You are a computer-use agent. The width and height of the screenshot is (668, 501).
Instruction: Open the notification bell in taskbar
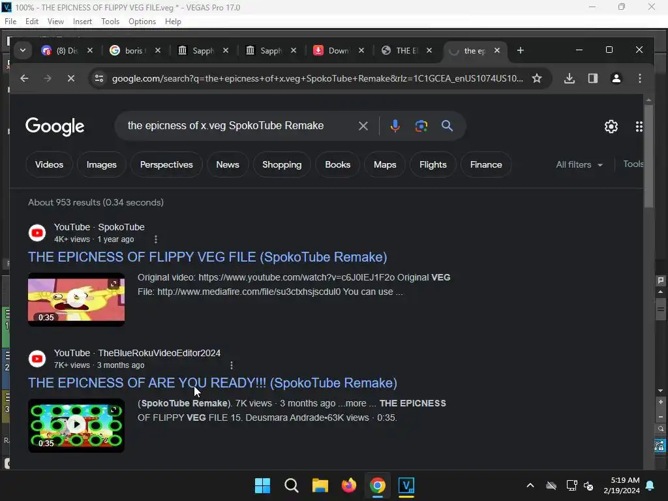coord(650,485)
